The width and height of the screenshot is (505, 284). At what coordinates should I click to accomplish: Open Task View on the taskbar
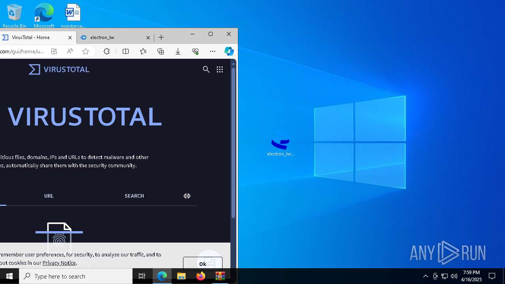[142, 276]
